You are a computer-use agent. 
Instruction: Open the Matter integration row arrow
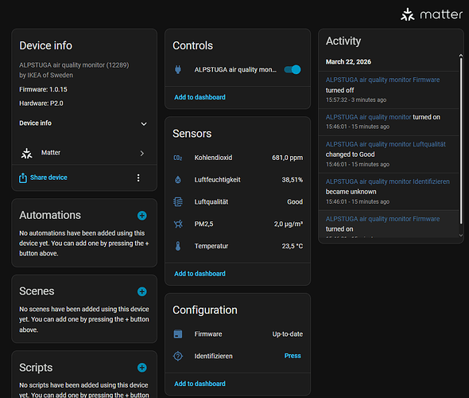tap(142, 154)
